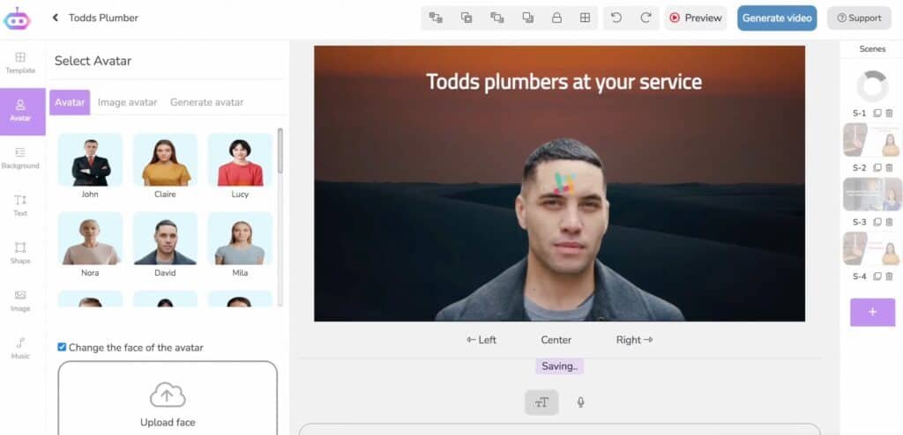The image size is (903, 435).
Task: Click the redo arrow in toolbar
Action: (x=646, y=18)
